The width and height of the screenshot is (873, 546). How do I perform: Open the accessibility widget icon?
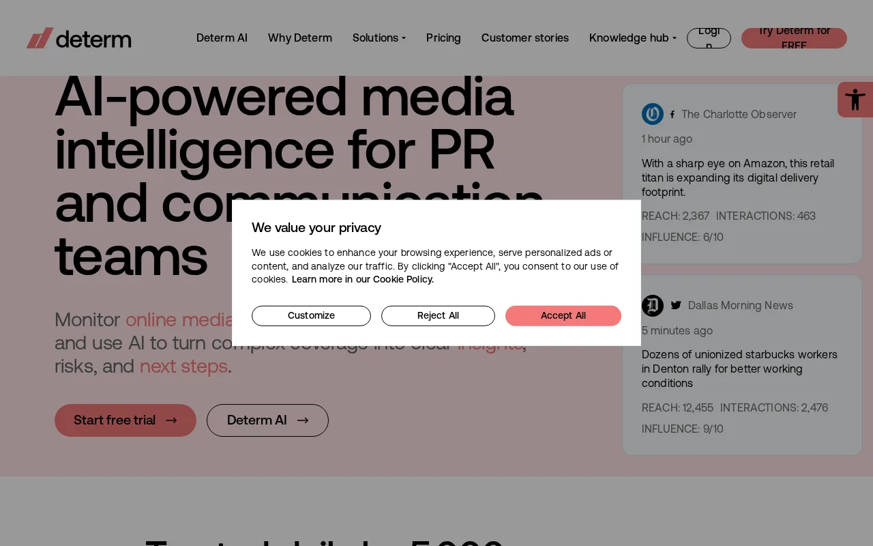point(855,100)
